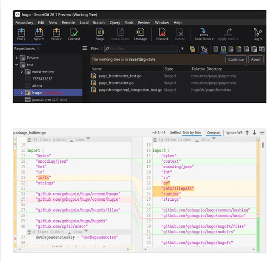278x262 pixels.
Task: Click the File Filter input field
Action: pos(141,49)
